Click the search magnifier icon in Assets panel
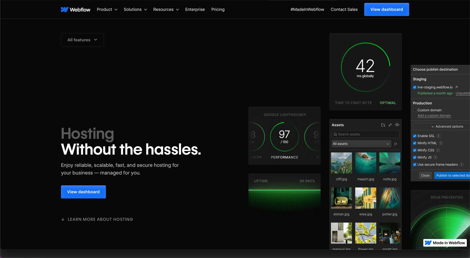 335,134
